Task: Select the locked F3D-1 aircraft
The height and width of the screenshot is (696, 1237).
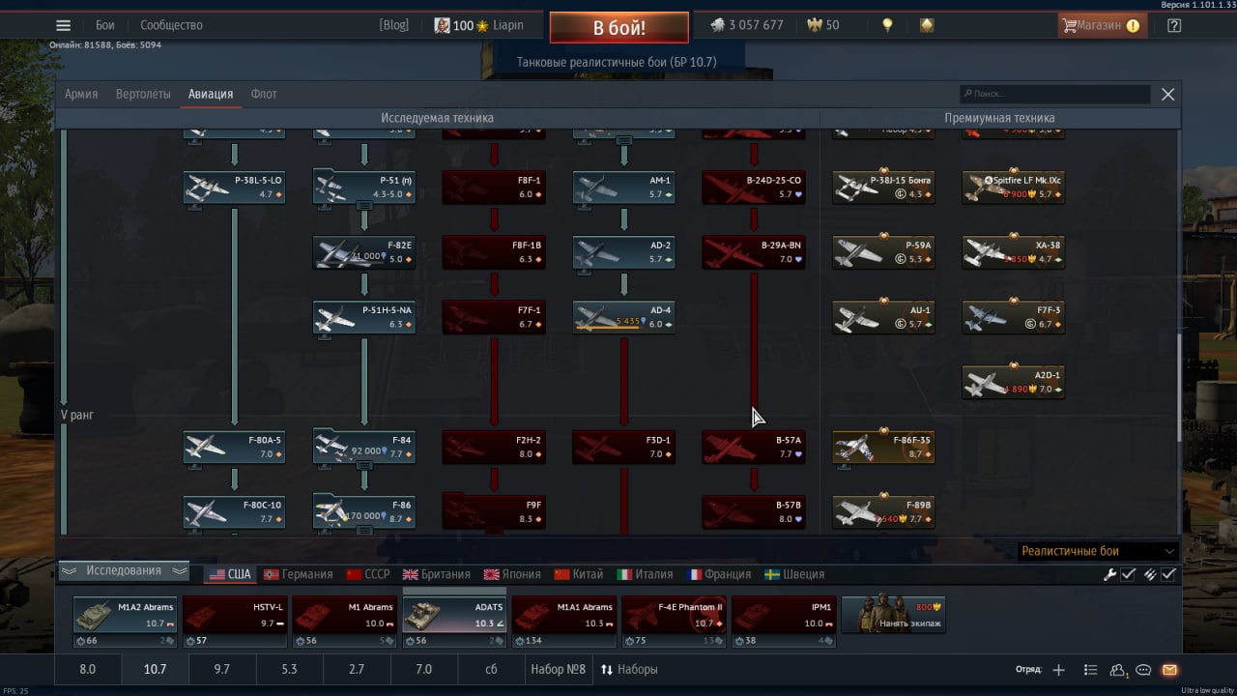Action: (x=623, y=447)
